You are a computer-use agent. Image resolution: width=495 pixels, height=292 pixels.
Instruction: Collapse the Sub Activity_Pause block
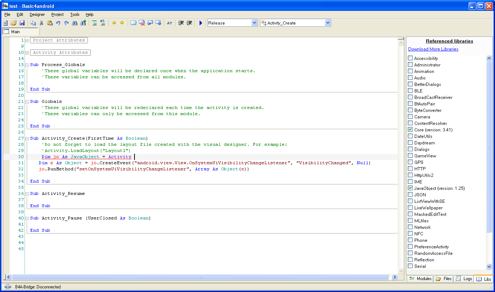[x=27, y=218]
